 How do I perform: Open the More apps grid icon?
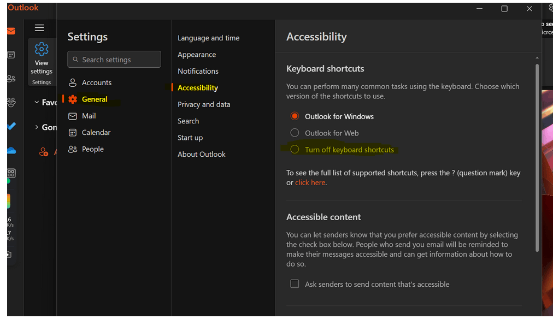click(11, 173)
